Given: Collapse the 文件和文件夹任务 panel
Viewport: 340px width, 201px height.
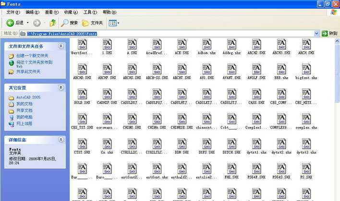Looking at the screenshot, I should [x=61, y=46].
